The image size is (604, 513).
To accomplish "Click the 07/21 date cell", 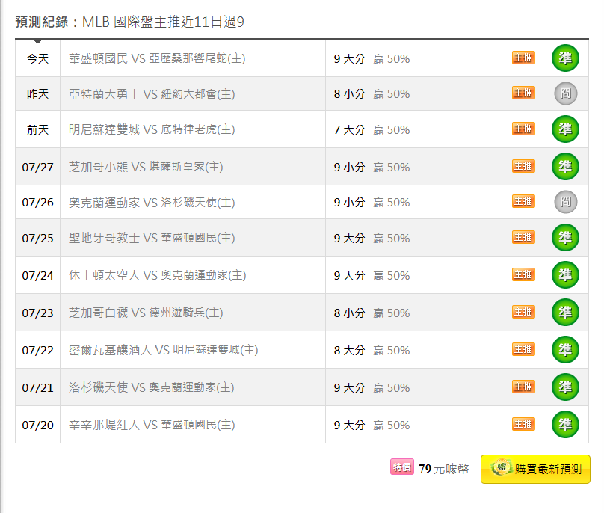I will [37, 387].
